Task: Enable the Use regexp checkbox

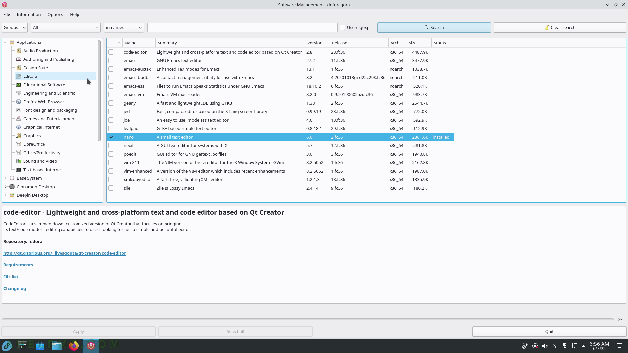Action: 342,27
